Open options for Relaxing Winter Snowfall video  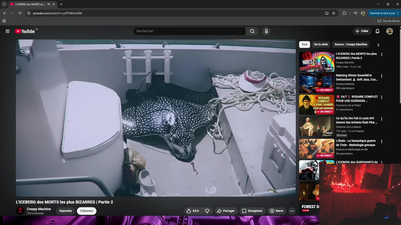point(382,76)
